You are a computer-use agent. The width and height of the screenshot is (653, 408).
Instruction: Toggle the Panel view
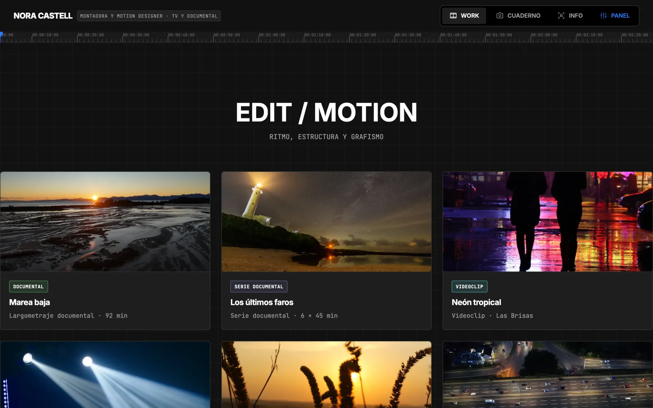pyautogui.click(x=615, y=16)
